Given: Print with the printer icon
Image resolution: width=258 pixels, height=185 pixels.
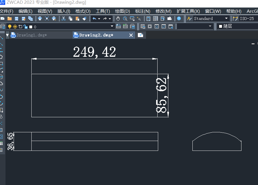Looking at the screenshot, I should click(40, 19).
